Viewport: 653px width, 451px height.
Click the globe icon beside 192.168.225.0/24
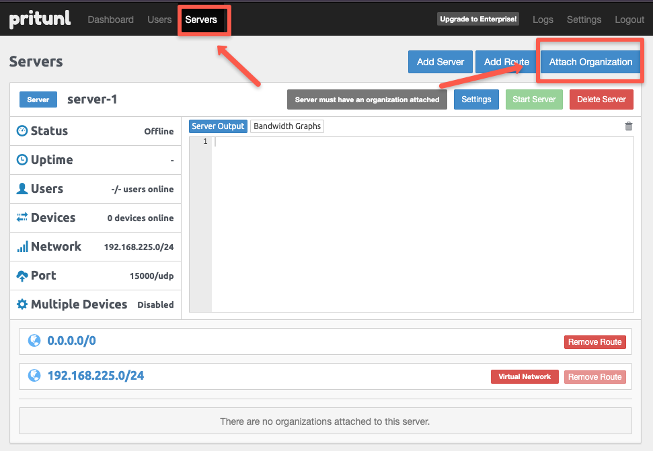pyautogui.click(x=34, y=376)
